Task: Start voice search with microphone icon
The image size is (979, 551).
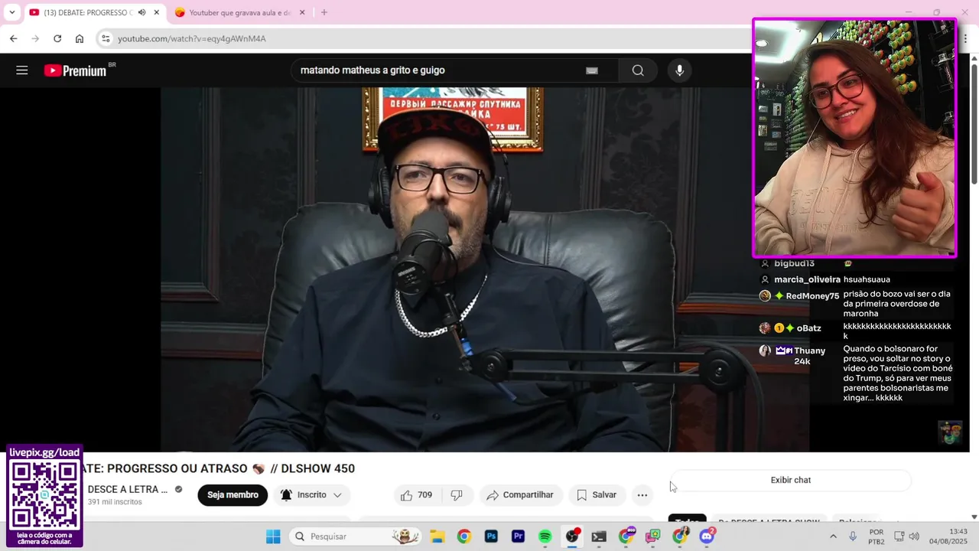Action: pyautogui.click(x=679, y=70)
